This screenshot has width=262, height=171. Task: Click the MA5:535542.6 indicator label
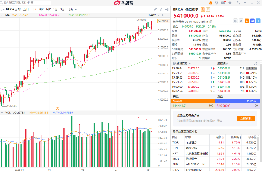[21, 15]
